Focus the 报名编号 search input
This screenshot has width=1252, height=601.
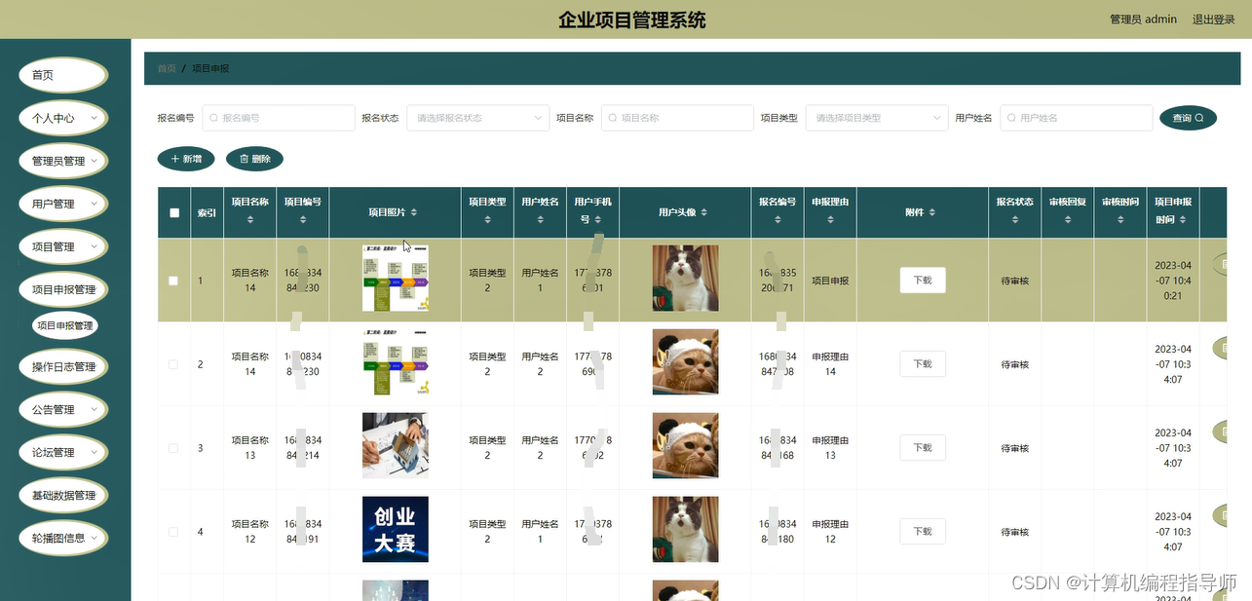tap(279, 118)
